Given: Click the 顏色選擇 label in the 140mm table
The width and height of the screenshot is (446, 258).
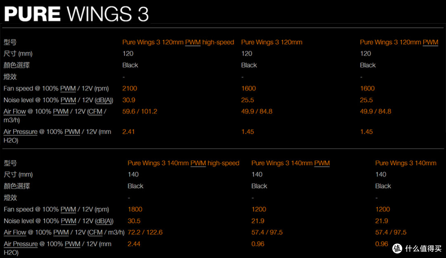Looking at the screenshot, I should (x=17, y=186).
